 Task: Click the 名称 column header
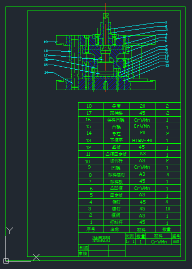point(115,229)
